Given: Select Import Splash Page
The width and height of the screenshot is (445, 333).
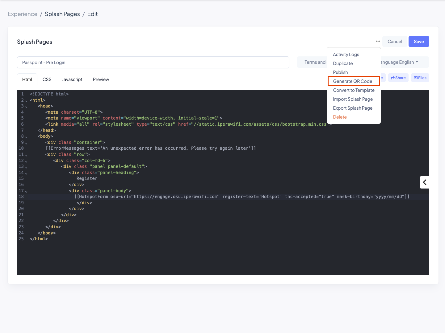Looking at the screenshot, I should click(353, 99).
